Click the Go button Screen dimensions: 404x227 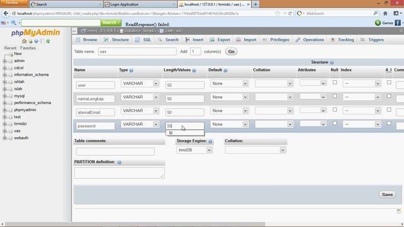coord(231,52)
